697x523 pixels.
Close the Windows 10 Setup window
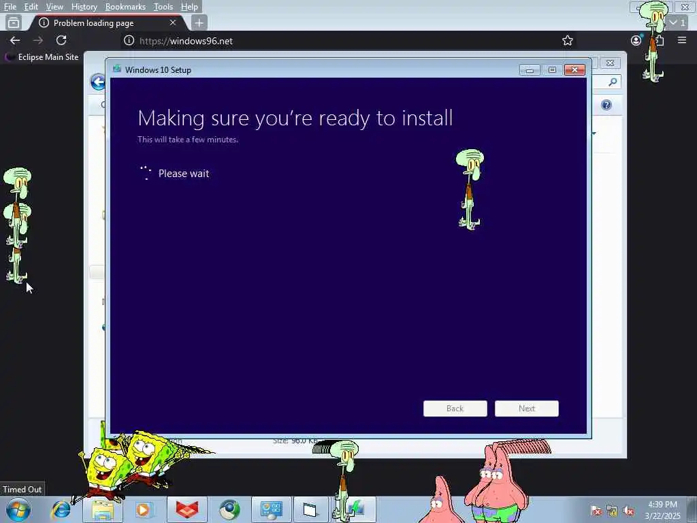(574, 70)
